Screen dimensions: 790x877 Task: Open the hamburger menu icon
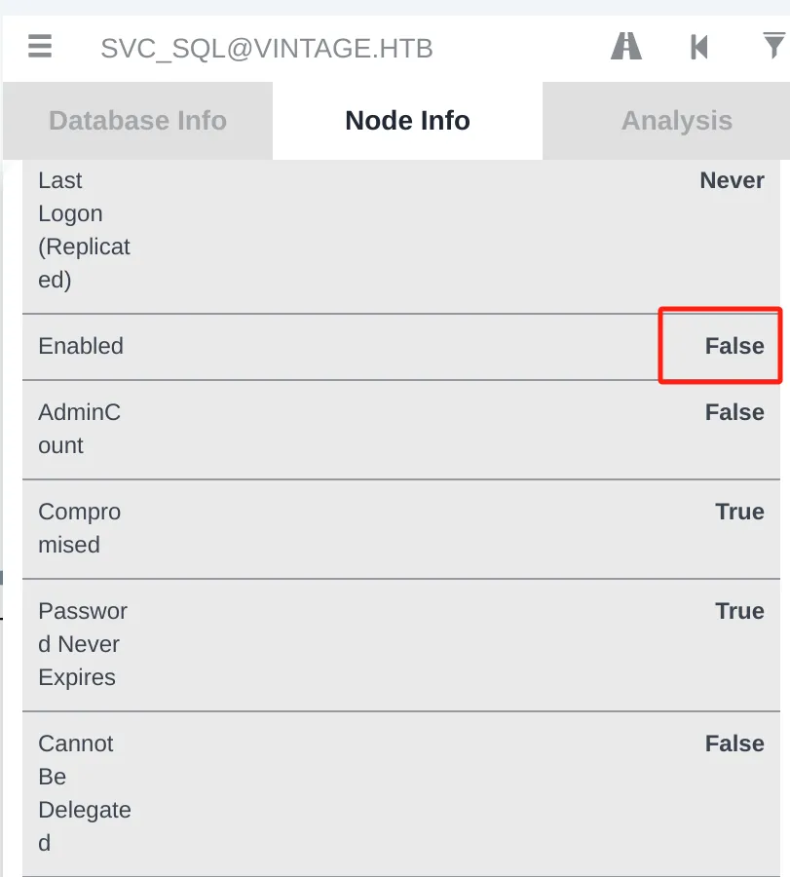point(40,46)
